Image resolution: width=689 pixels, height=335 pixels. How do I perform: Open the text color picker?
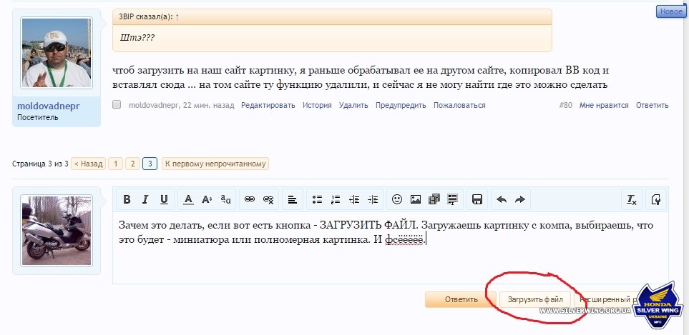(188, 199)
